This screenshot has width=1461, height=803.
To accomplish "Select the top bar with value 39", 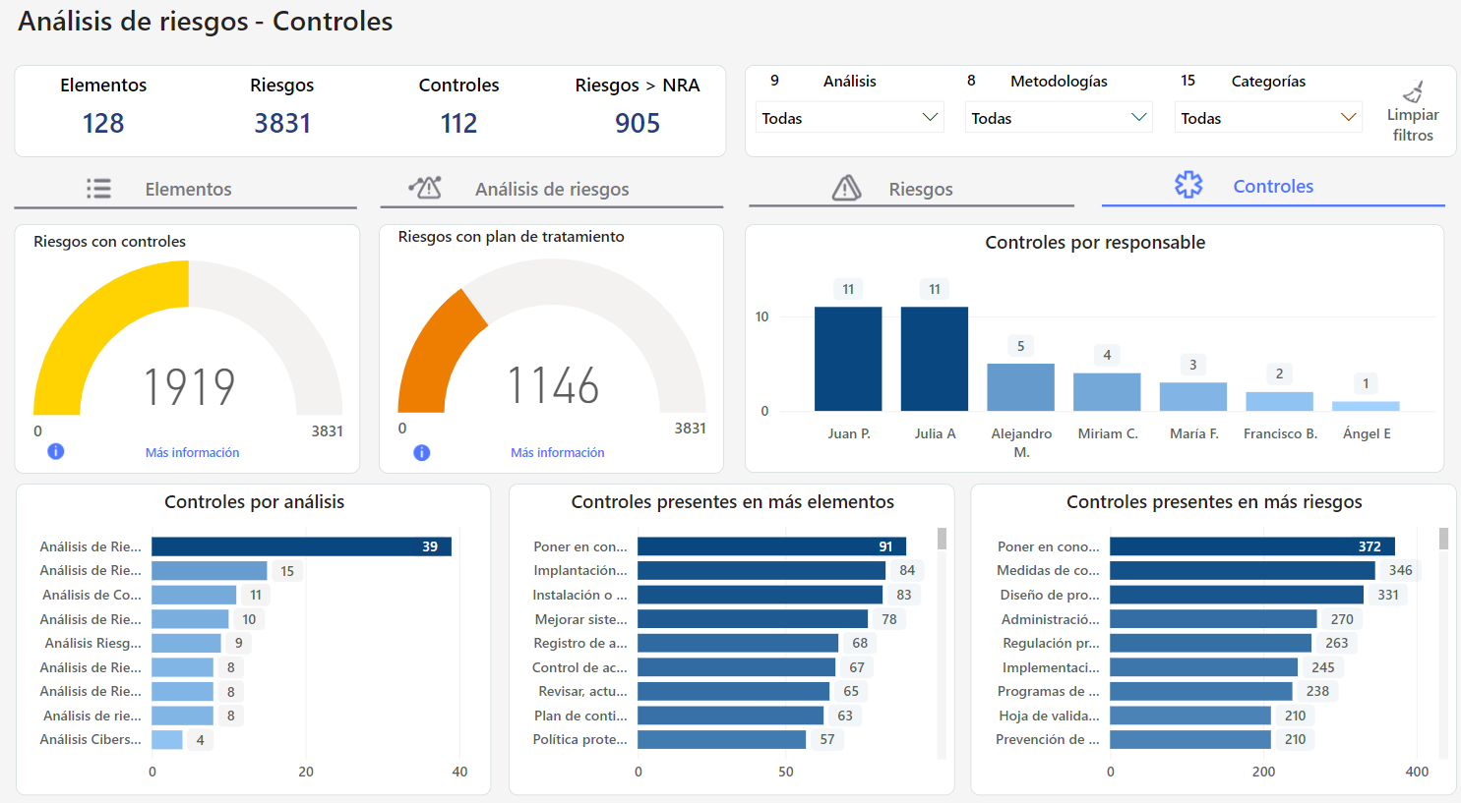I will point(300,546).
